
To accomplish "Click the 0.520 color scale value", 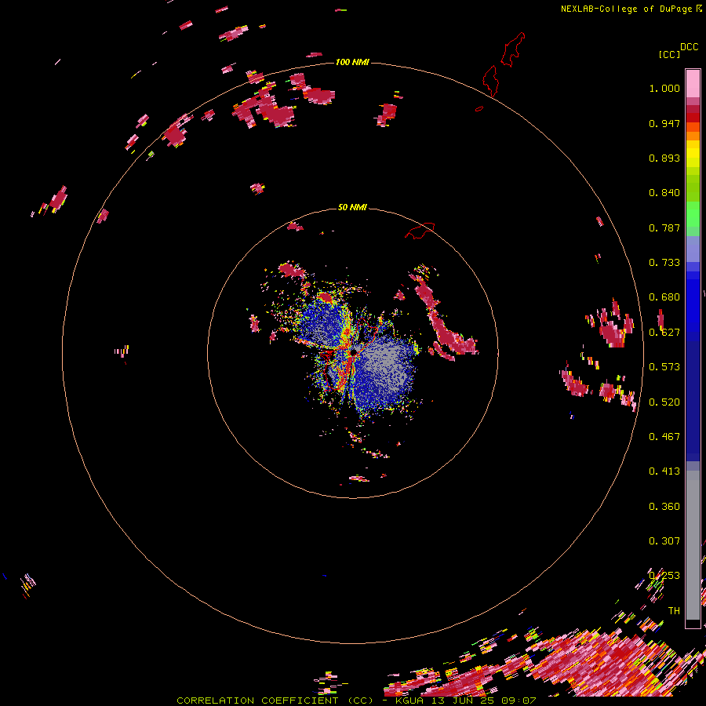I will (x=664, y=402).
